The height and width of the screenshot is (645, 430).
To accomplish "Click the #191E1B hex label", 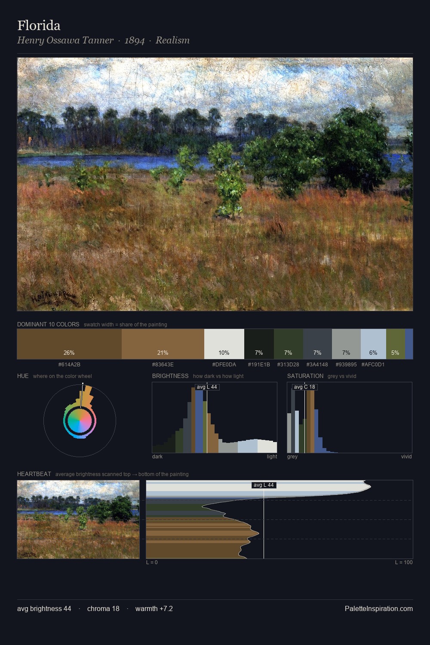I will (259, 364).
